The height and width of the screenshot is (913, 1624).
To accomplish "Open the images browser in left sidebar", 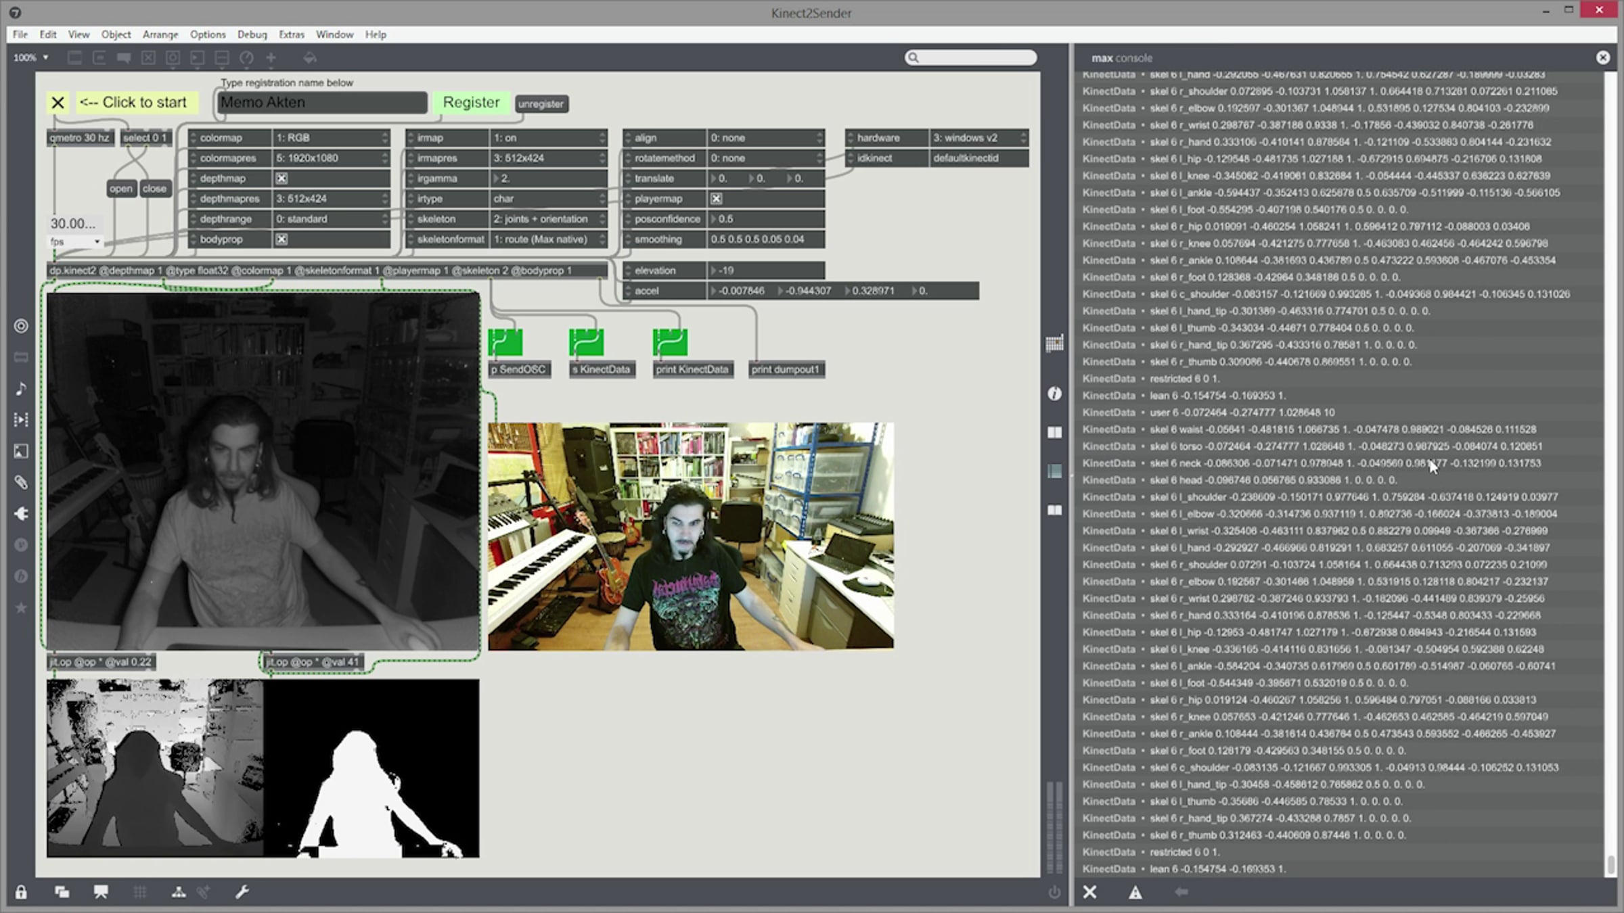I will point(21,451).
